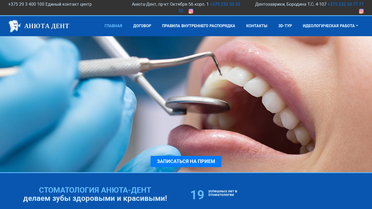Click the slogan делаем зубы здоровыми и красивыми

(x=95, y=198)
